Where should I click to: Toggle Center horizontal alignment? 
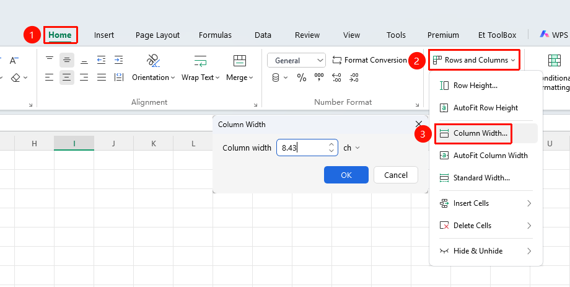pyautogui.click(x=67, y=77)
